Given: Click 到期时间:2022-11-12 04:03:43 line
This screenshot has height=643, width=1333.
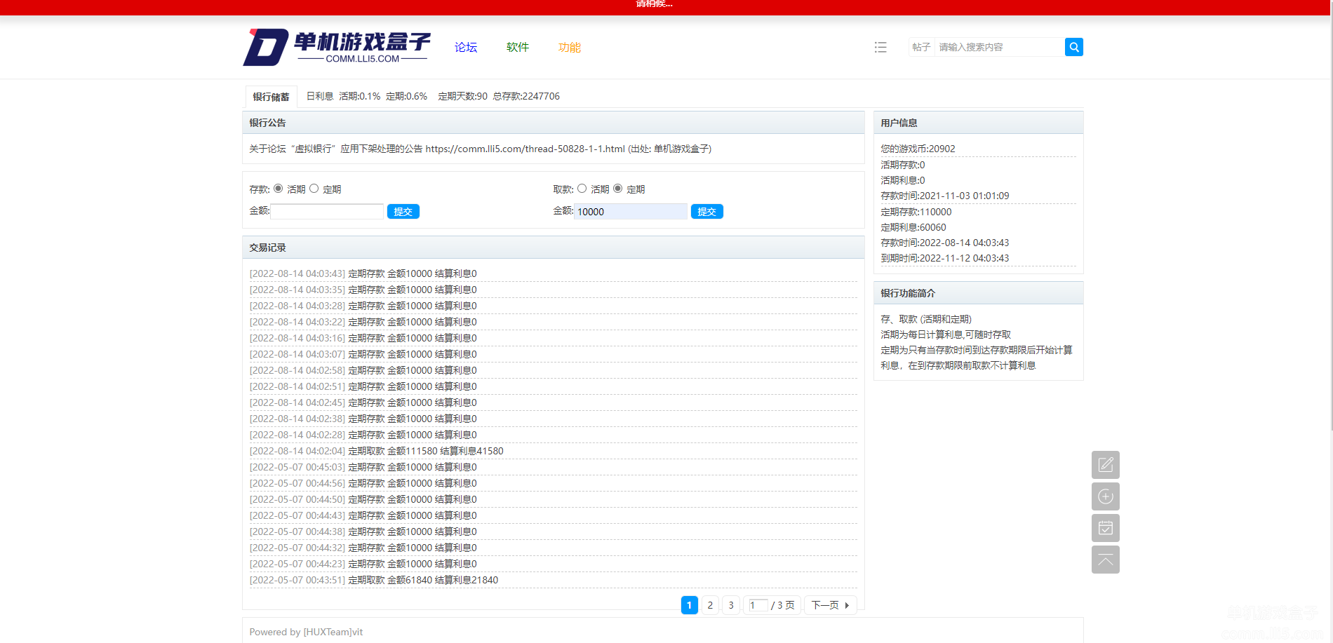Looking at the screenshot, I should pyautogui.click(x=945, y=258).
